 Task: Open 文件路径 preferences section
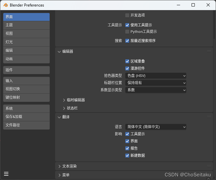[x=26, y=125]
